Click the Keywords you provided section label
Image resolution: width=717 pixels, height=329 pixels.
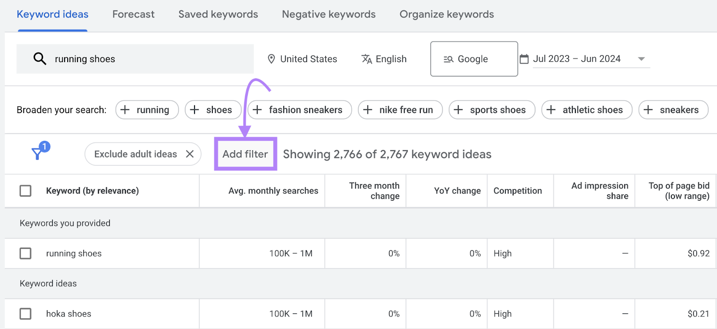[x=65, y=223]
